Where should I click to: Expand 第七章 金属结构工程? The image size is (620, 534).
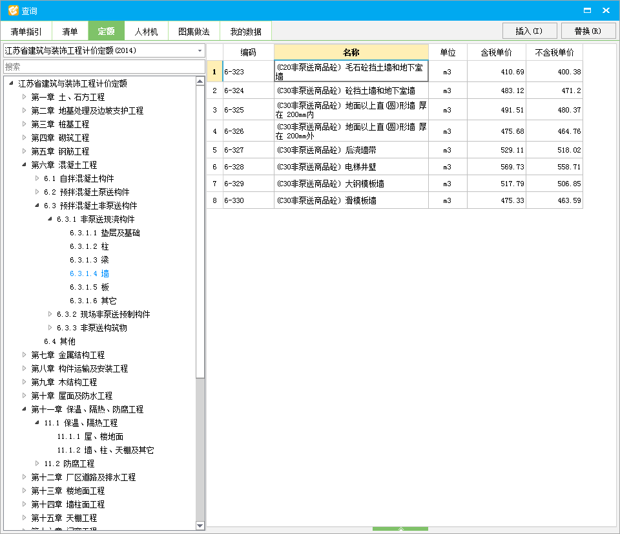pos(24,355)
